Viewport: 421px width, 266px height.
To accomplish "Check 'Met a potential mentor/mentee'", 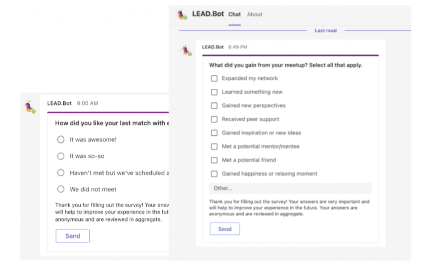I will tap(214, 146).
